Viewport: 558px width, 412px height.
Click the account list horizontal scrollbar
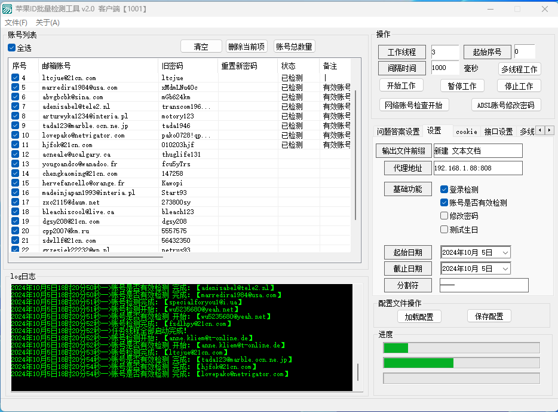coord(90,257)
